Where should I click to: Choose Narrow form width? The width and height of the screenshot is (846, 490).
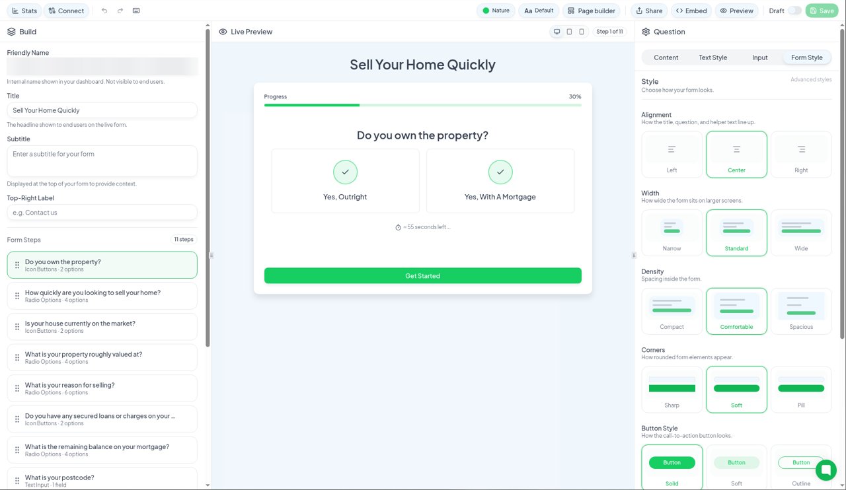[x=672, y=232]
